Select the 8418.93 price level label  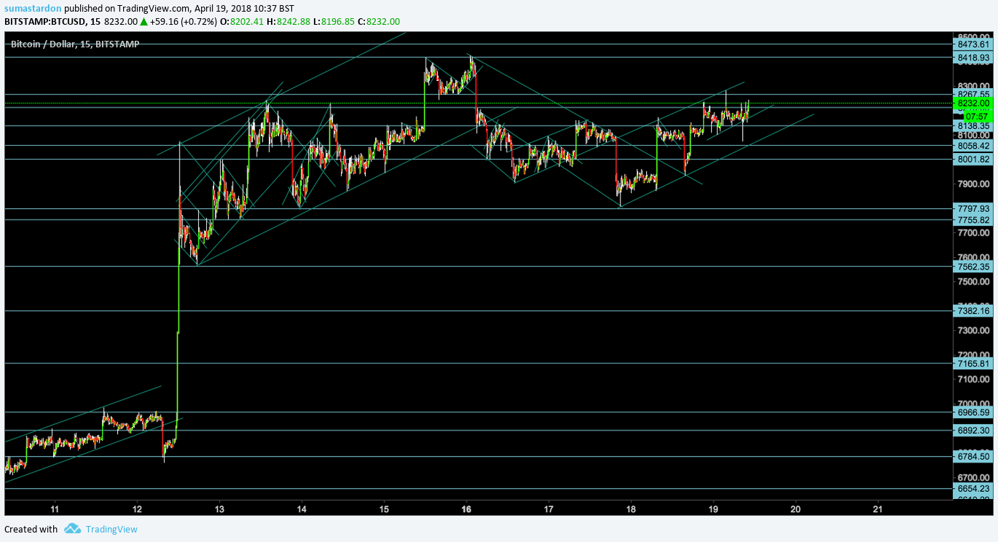click(973, 57)
